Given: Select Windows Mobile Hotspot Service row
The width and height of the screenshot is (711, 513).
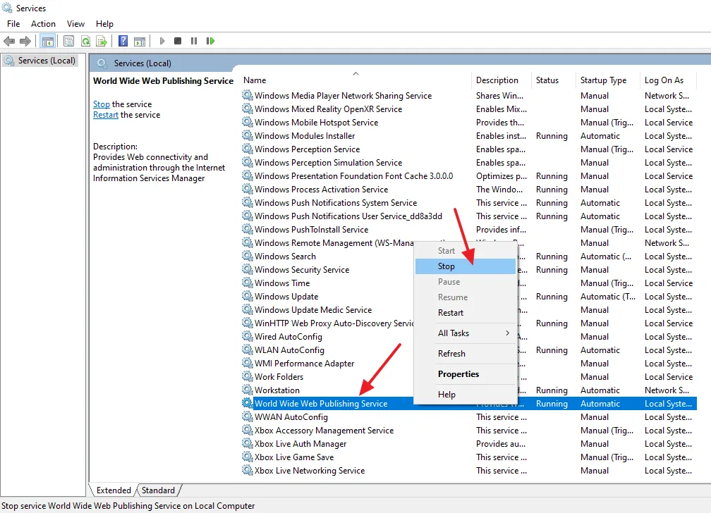Looking at the screenshot, I should (468, 123).
